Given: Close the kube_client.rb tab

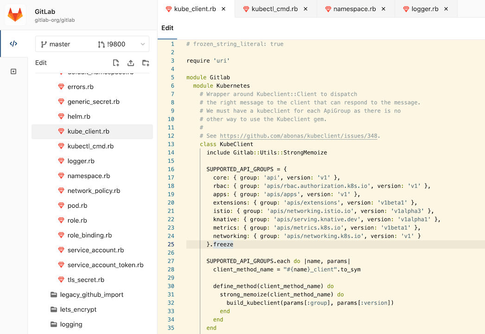Looking at the screenshot, I should (x=224, y=9).
